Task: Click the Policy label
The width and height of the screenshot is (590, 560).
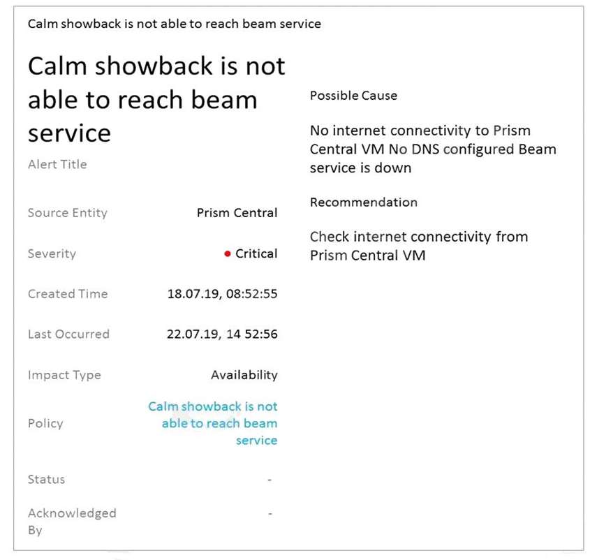Action: 45,423
